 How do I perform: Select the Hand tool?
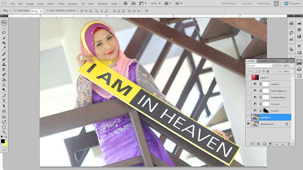point(4,127)
